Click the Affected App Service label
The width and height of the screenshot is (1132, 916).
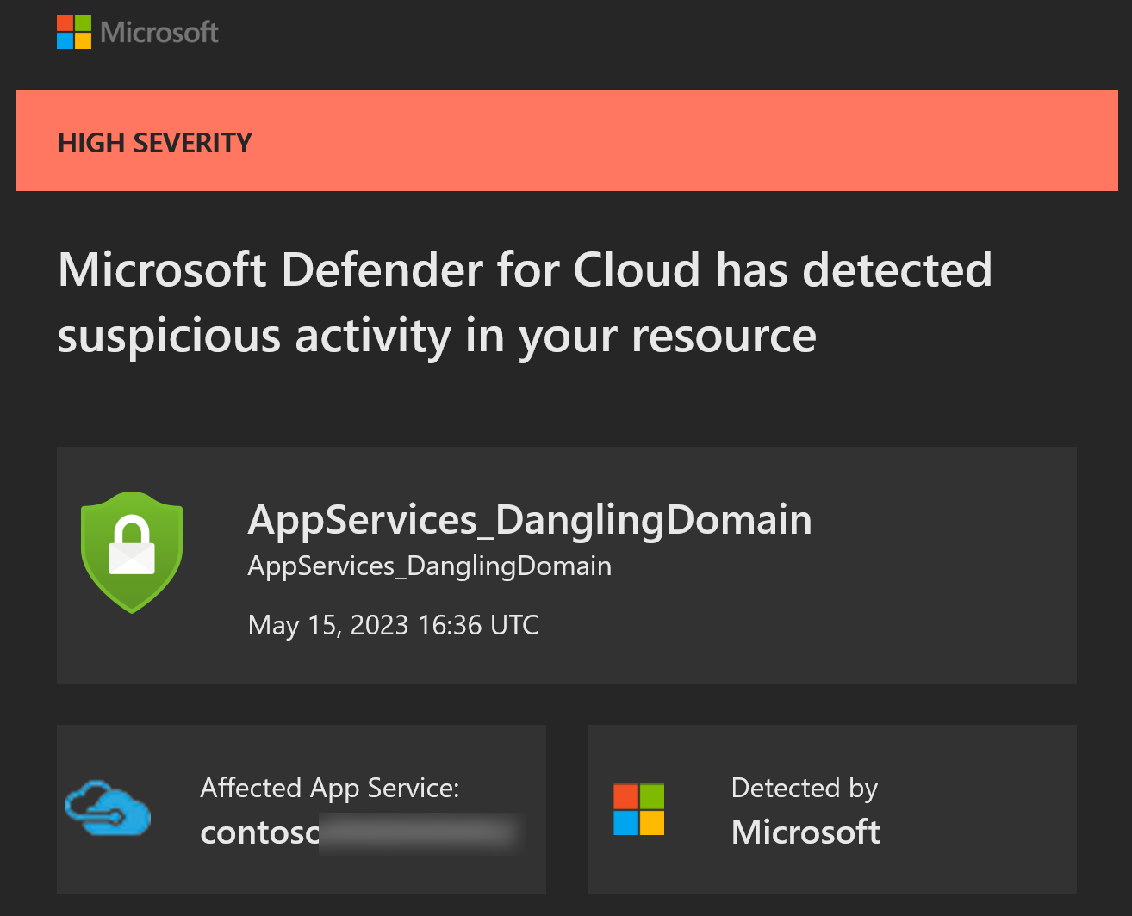(x=330, y=788)
